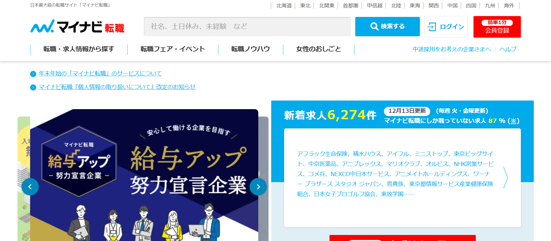Expand new job companies list arrow
The image size is (551, 241).
click(506, 178)
